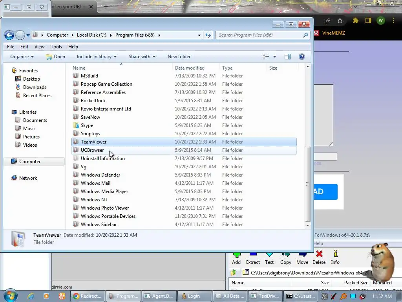This screenshot has width=402, height=302.
Task: Expand the arrow after Program Files (x86)
Action: (159, 35)
